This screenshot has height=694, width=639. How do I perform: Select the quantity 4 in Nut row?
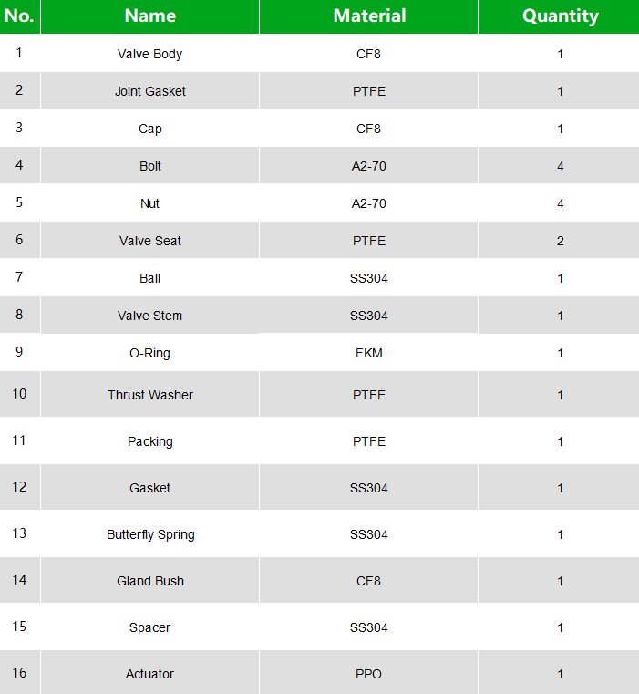tap(560, 203)
